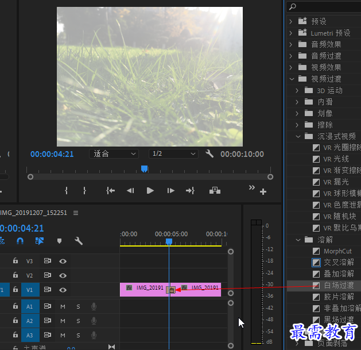Viewport: 361px width, 350px height.
Task: Open the sequence panel menu icon
Action: [76, 213]
